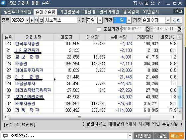Select broker C S 증권
The image size is (186, 140).
coord(27,77)
